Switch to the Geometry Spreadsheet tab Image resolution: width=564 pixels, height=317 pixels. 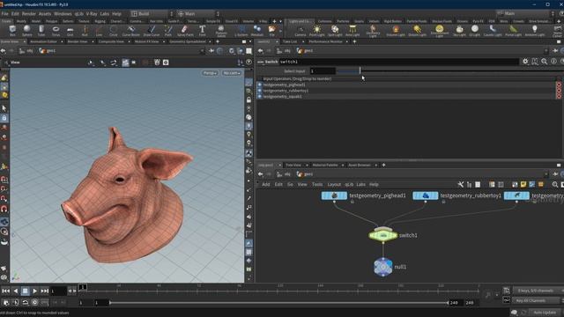point(188,41)
